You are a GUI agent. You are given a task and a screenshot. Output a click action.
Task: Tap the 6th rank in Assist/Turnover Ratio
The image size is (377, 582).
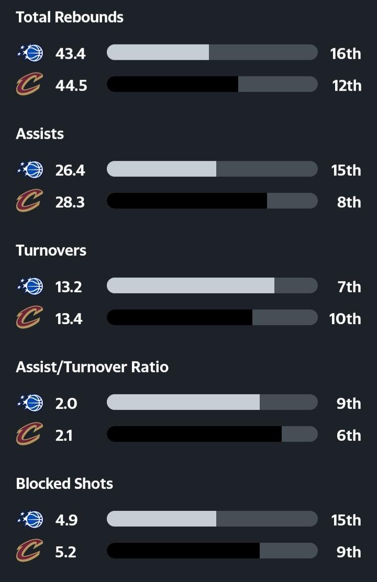[349, 435]
